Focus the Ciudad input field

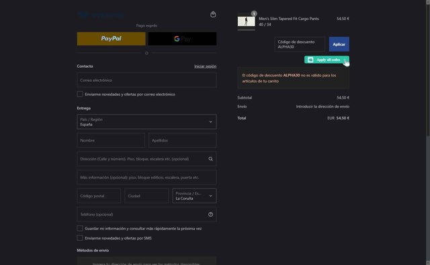146,196
